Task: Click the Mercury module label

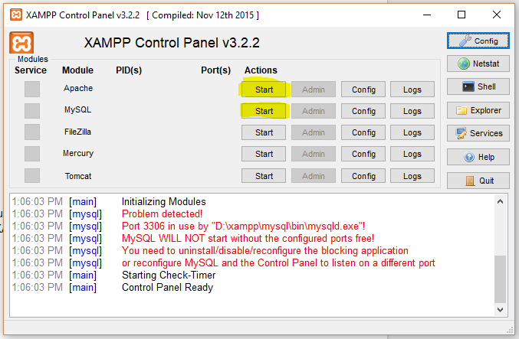Action: click(x=78, y=153)
